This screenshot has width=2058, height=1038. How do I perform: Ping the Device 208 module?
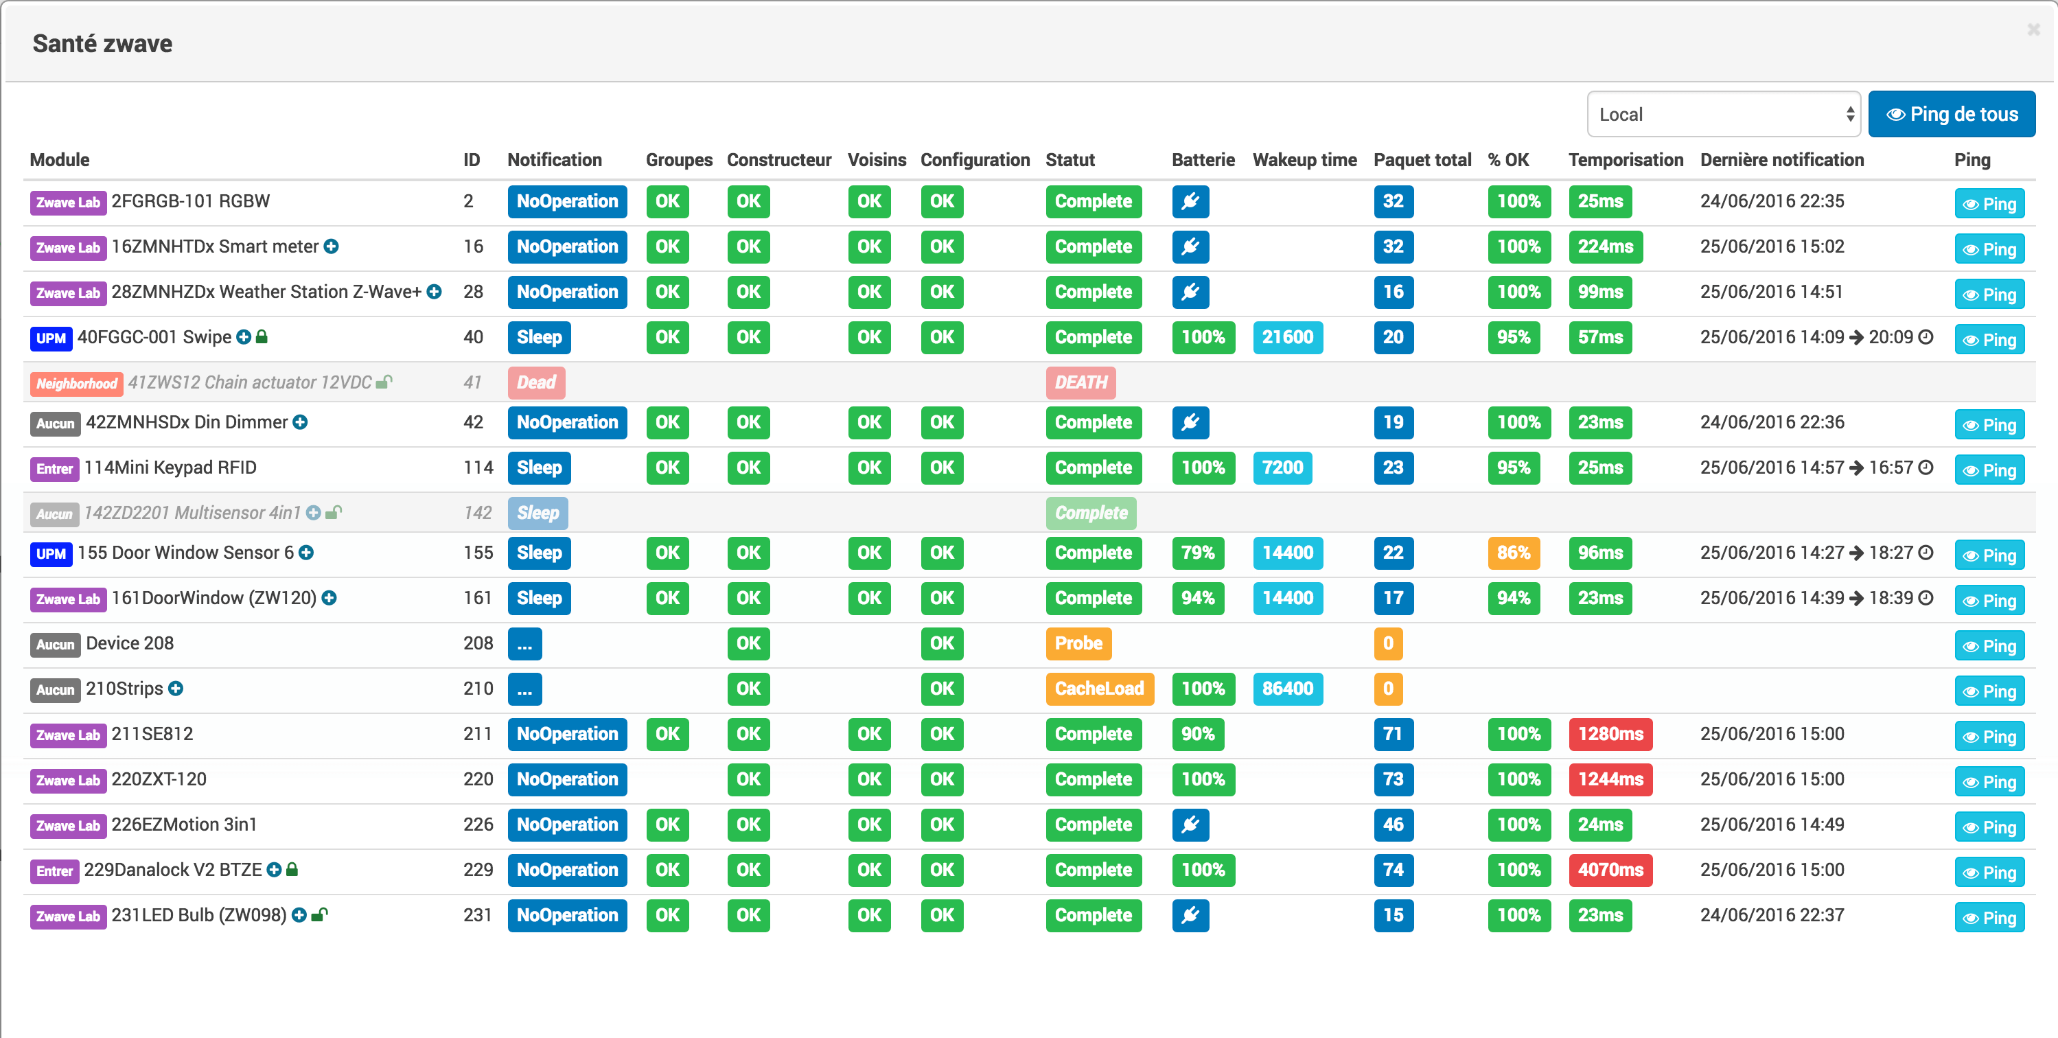click(1989, 645)
